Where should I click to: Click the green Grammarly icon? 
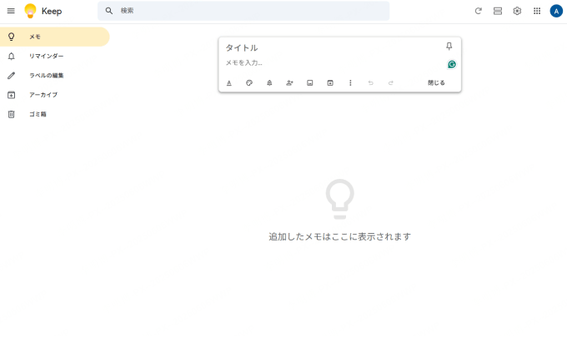[452, 64]
